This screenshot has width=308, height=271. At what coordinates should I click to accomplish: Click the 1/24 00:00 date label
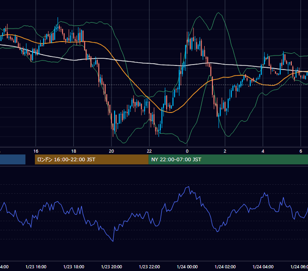[187, 267]
